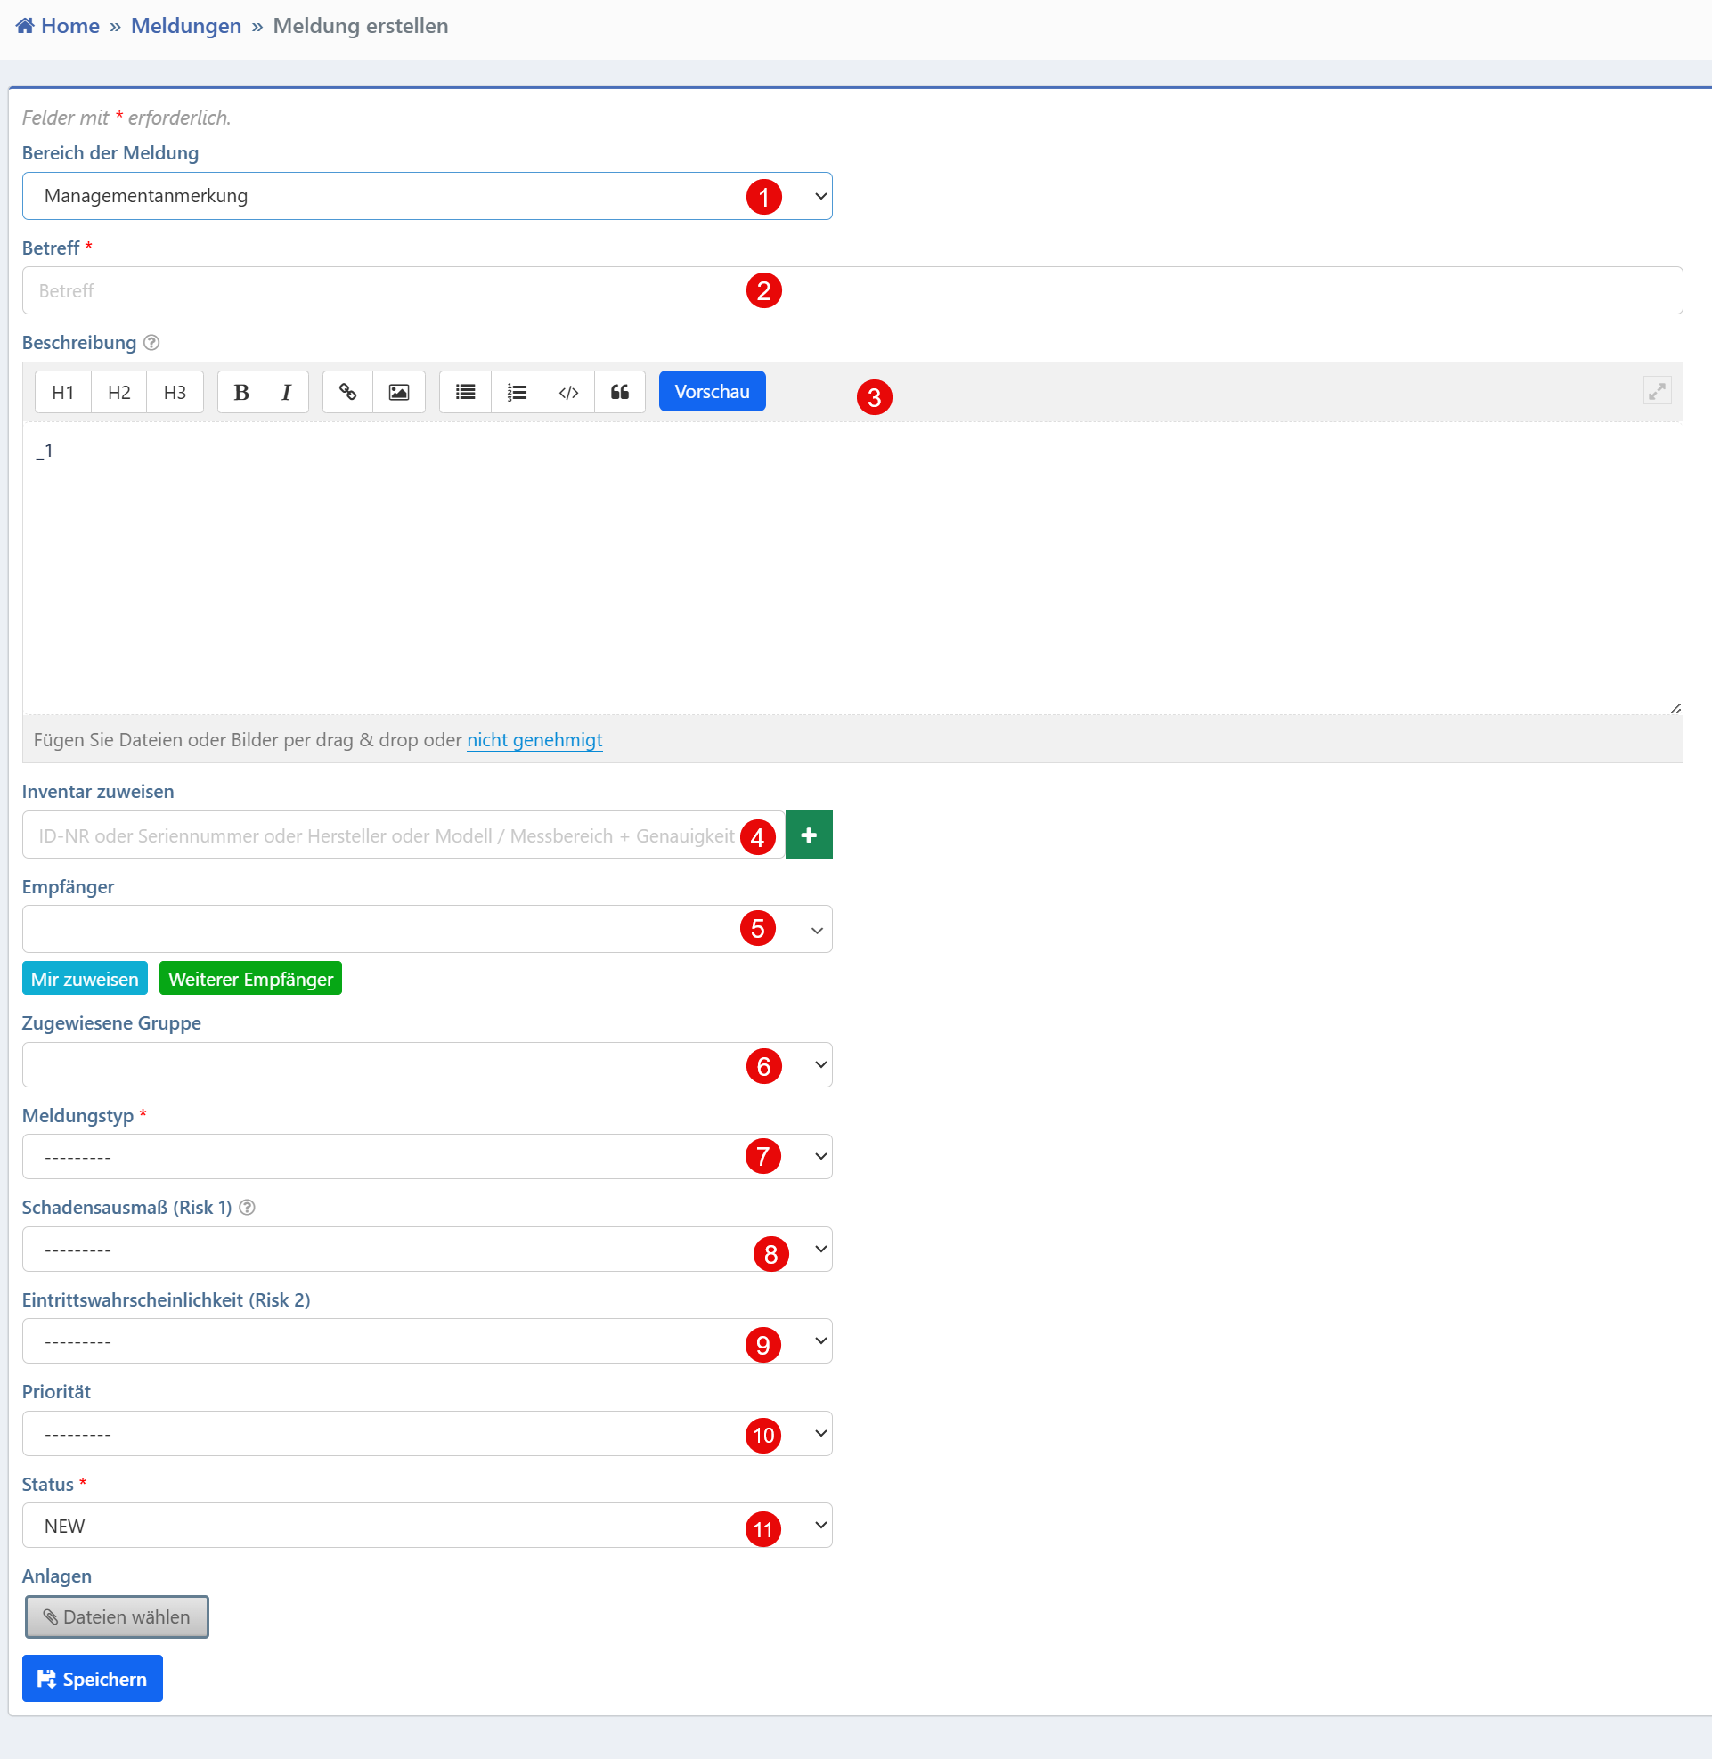Go to Meldungen in breadcrumb
The width and height of the screenshot is (1712, 1759).
[x=186, y=26]
